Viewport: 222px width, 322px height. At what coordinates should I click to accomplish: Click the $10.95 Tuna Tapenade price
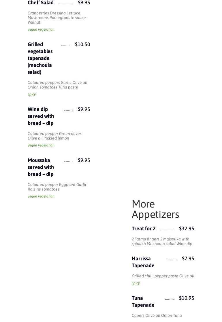pyautogui.click(x=187, y=298)
